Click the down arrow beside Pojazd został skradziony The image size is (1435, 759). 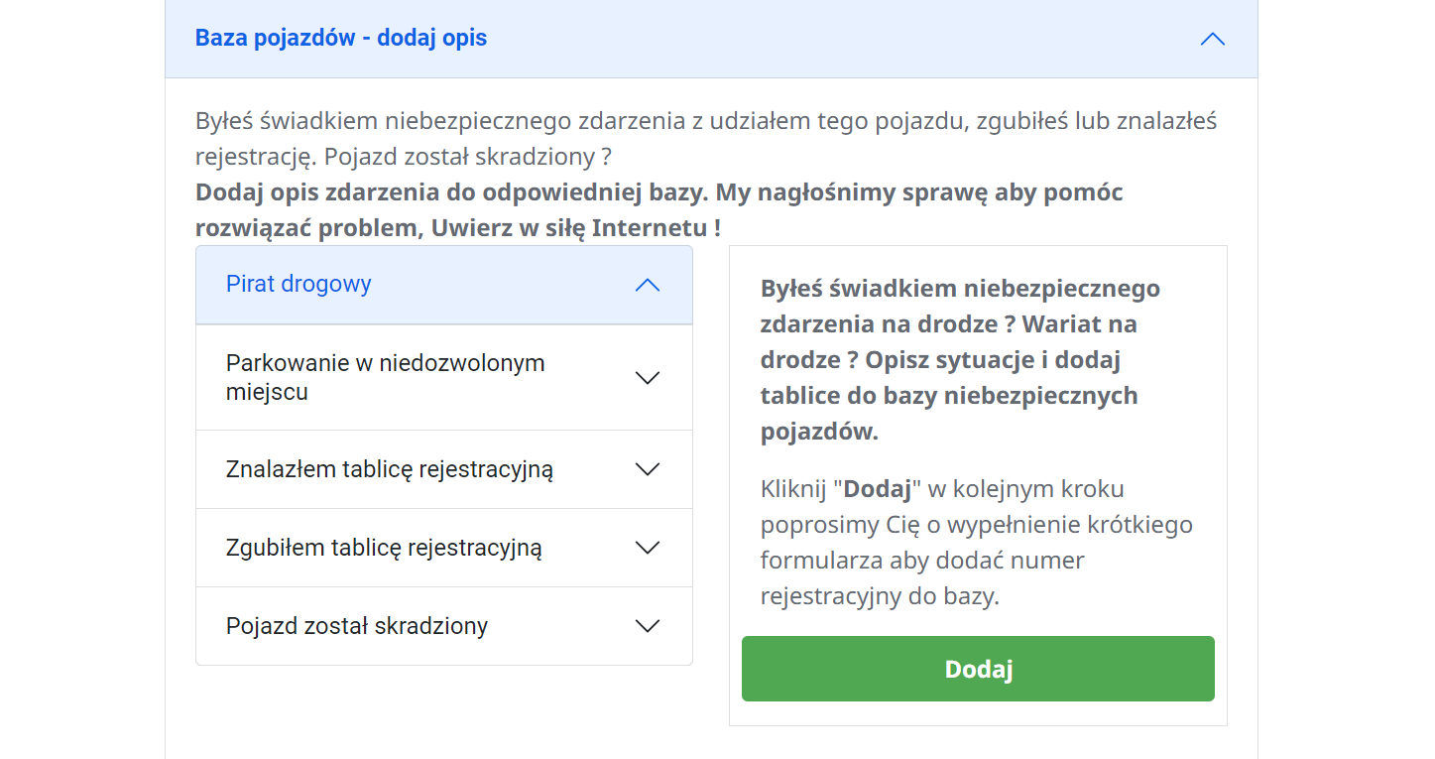(648, 626)
